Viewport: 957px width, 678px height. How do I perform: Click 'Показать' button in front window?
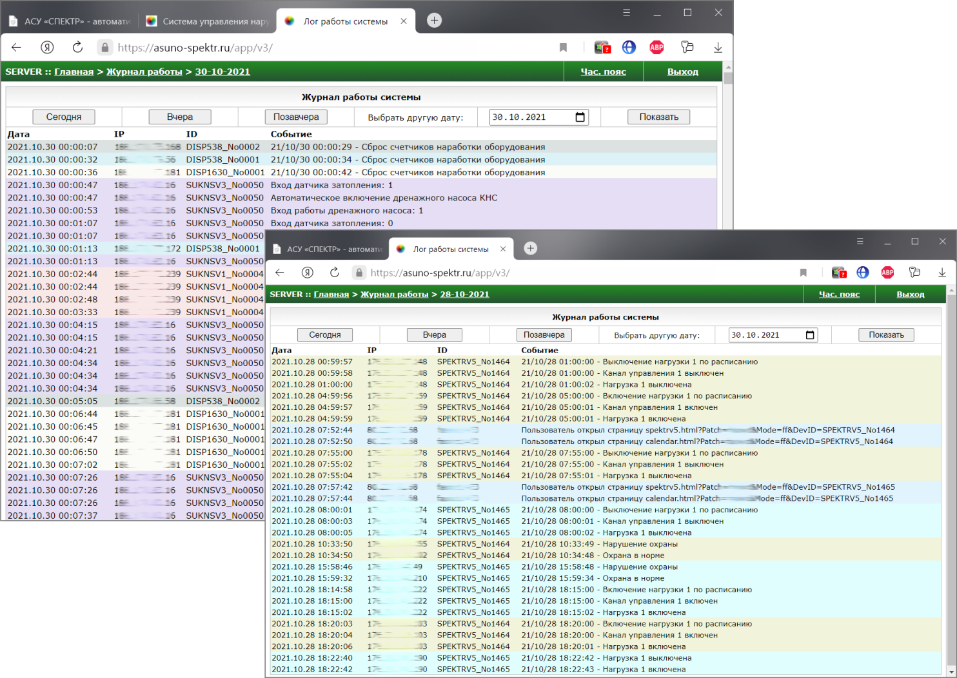coord(887,335)
